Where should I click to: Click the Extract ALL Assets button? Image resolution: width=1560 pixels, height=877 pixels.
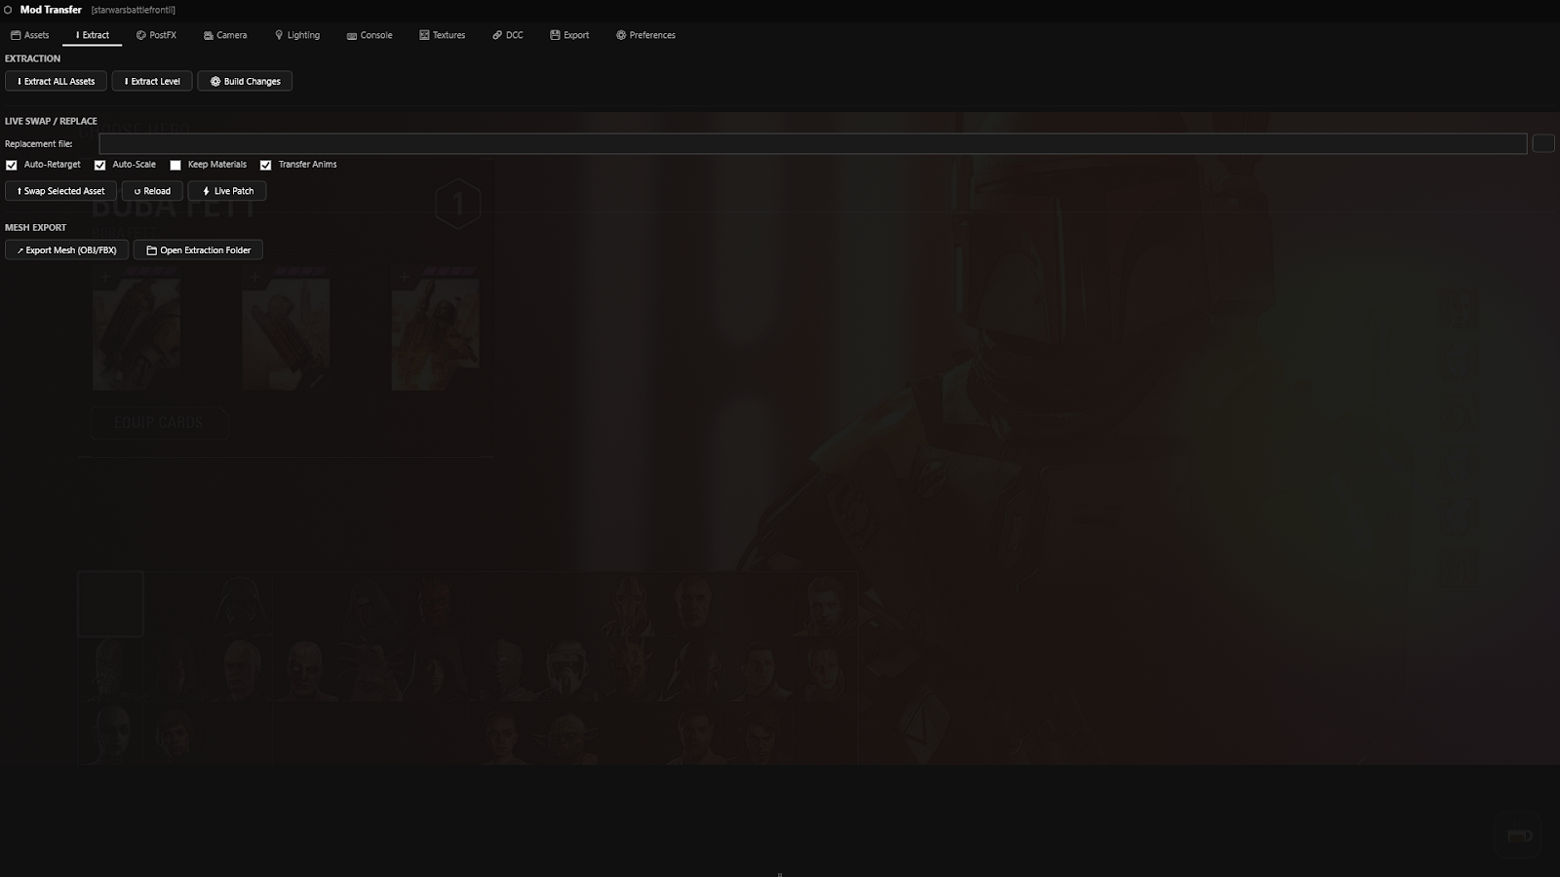coord(56,81)
